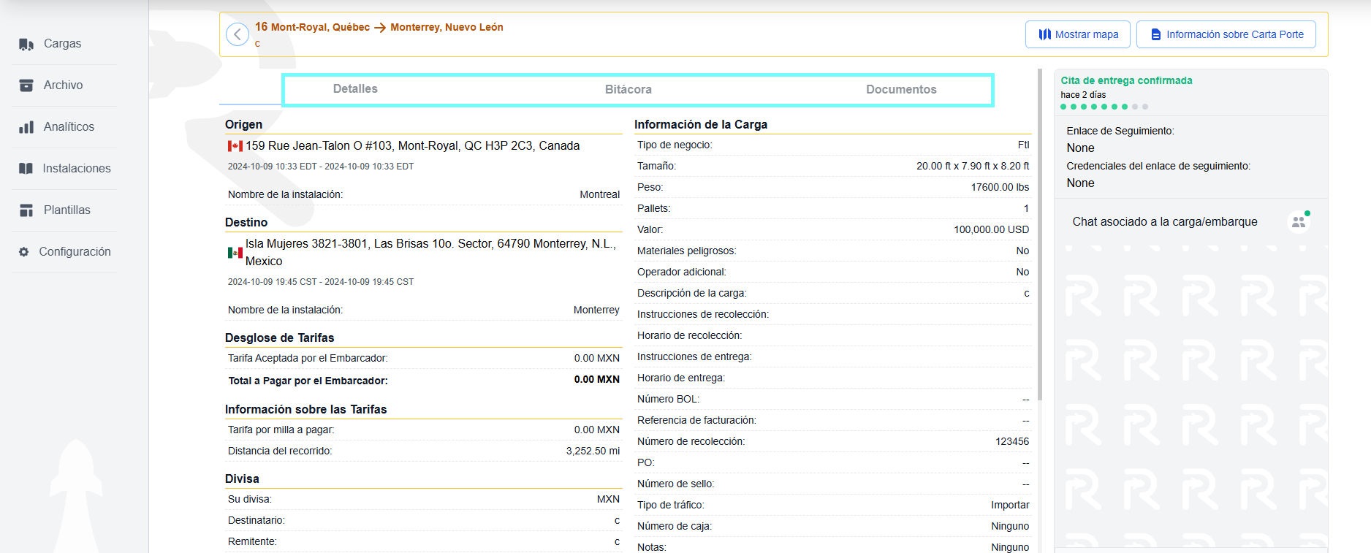Click the Instalaciones book icon

click(x=26, y=169)
